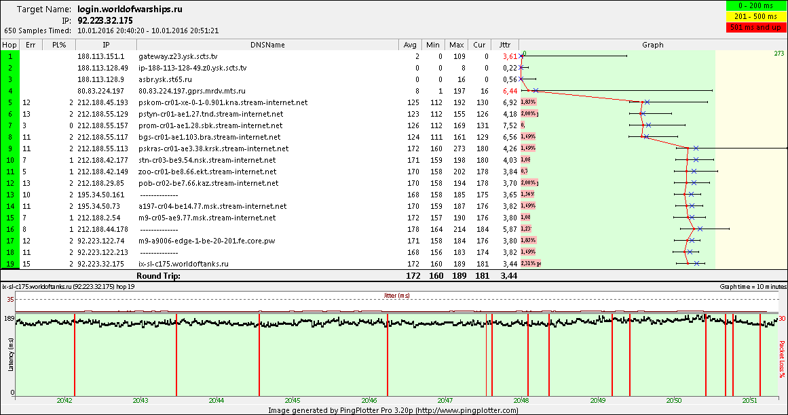Click IP address 212.188.55.157
Image resolution: width=788 pixels, height=415 pixels.
coord(102,125)
